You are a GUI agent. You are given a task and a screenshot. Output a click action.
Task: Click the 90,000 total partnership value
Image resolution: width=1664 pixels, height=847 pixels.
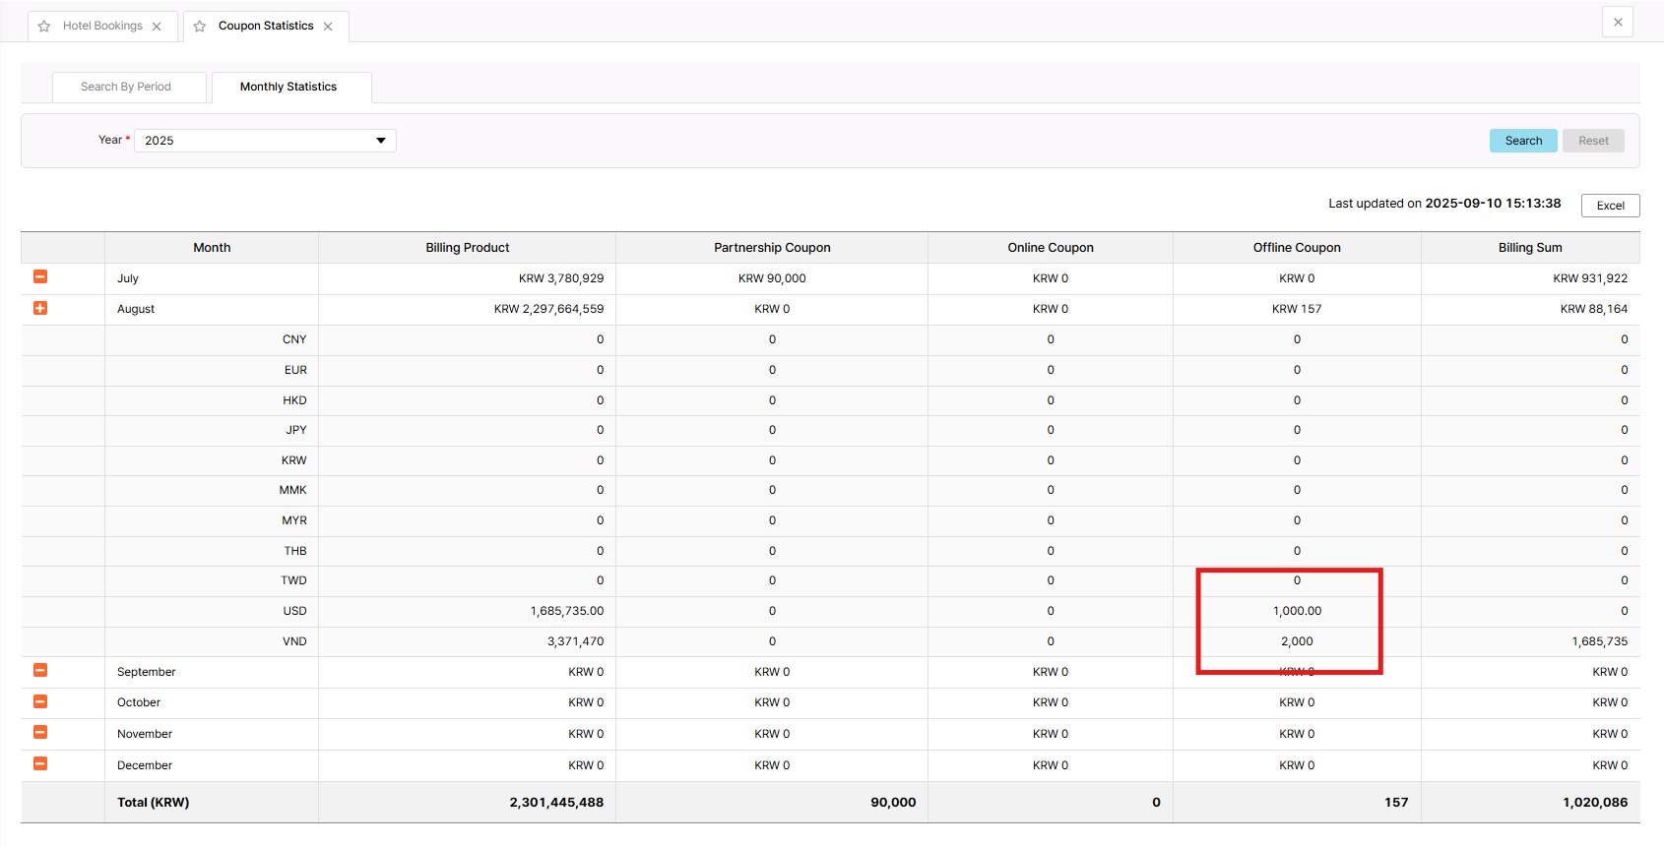(893, 803)
